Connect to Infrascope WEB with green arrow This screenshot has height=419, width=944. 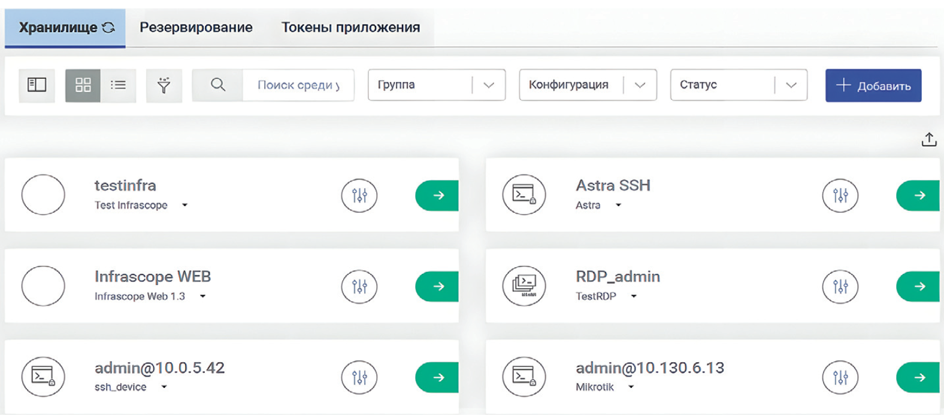(438, 286)
